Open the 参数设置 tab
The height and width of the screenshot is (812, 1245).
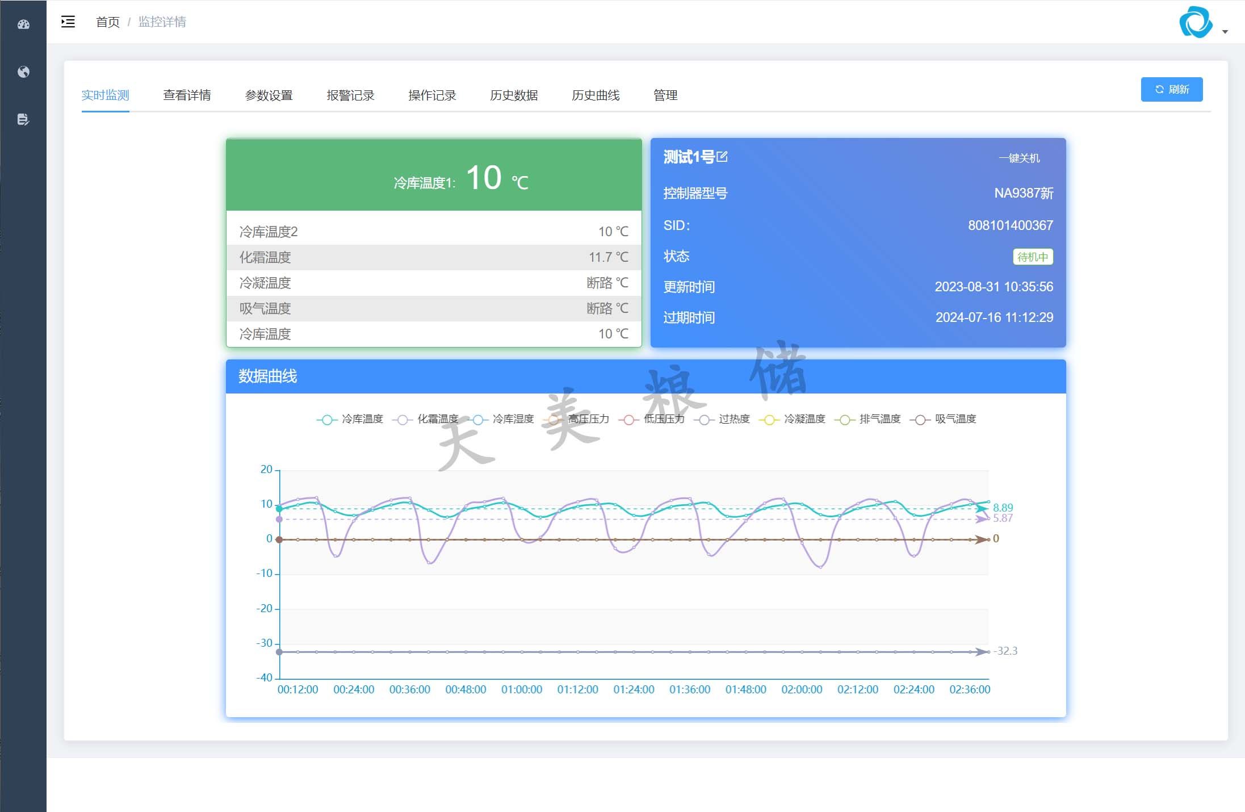[269, 95]
